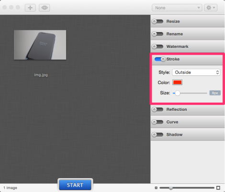Open the Style dropdown showing Outside
The height and width of the screenshot is (192, 225).
point(196,72)
